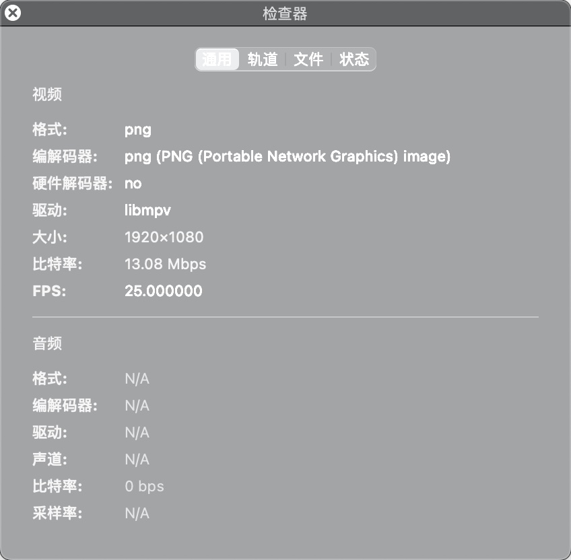This screenshot has height=560, width=571.
Task: Switch to the 文件 tab
Action: (x=308, y=59)
